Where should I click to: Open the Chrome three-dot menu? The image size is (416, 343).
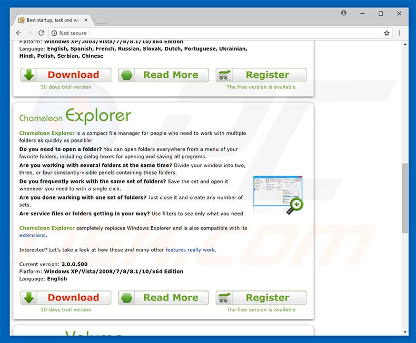(x=400, y=33)
